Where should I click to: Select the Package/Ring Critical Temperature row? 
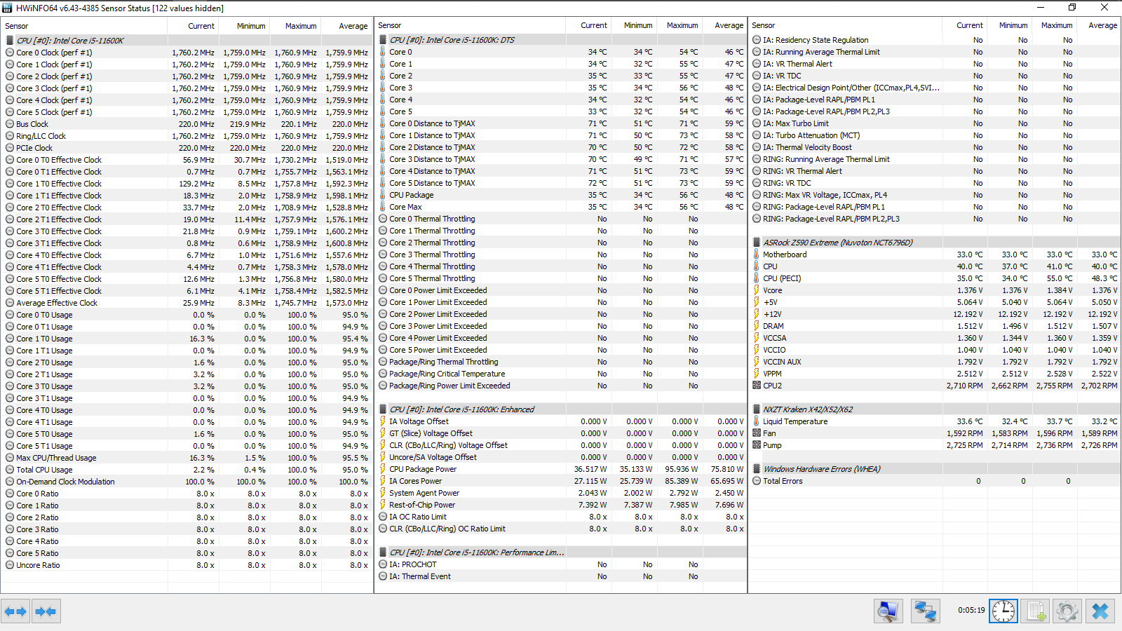tap(560, 374)
